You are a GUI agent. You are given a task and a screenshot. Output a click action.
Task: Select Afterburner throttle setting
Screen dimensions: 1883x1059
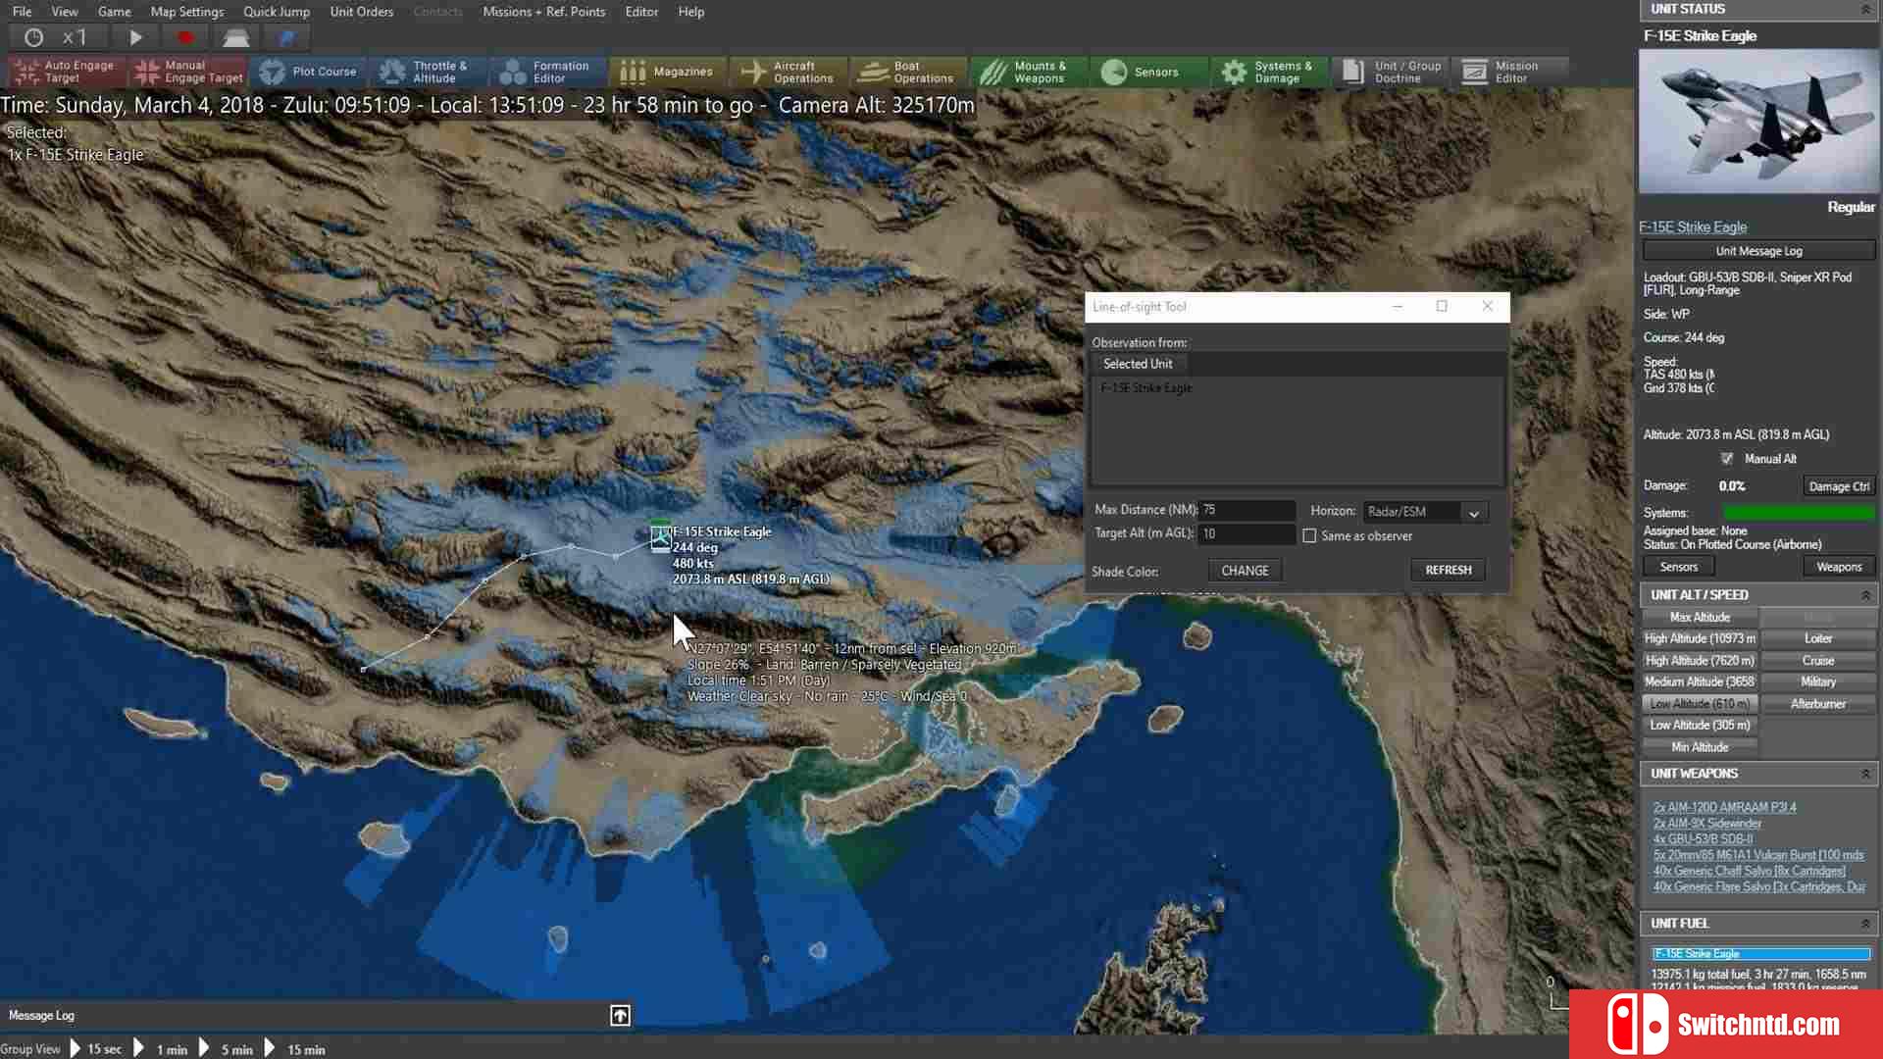click(1817, 704)
